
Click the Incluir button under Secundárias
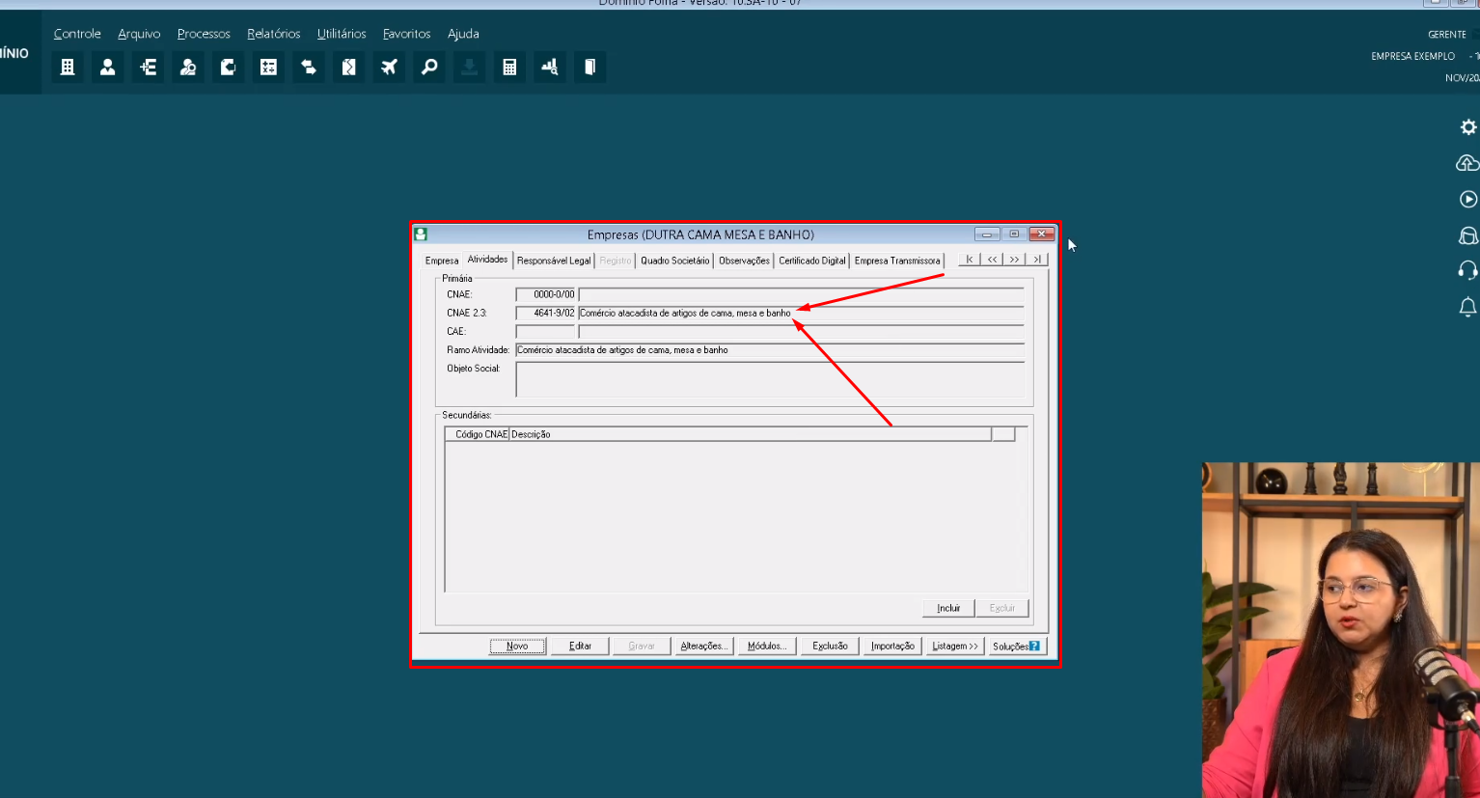(x=948, y=608)
